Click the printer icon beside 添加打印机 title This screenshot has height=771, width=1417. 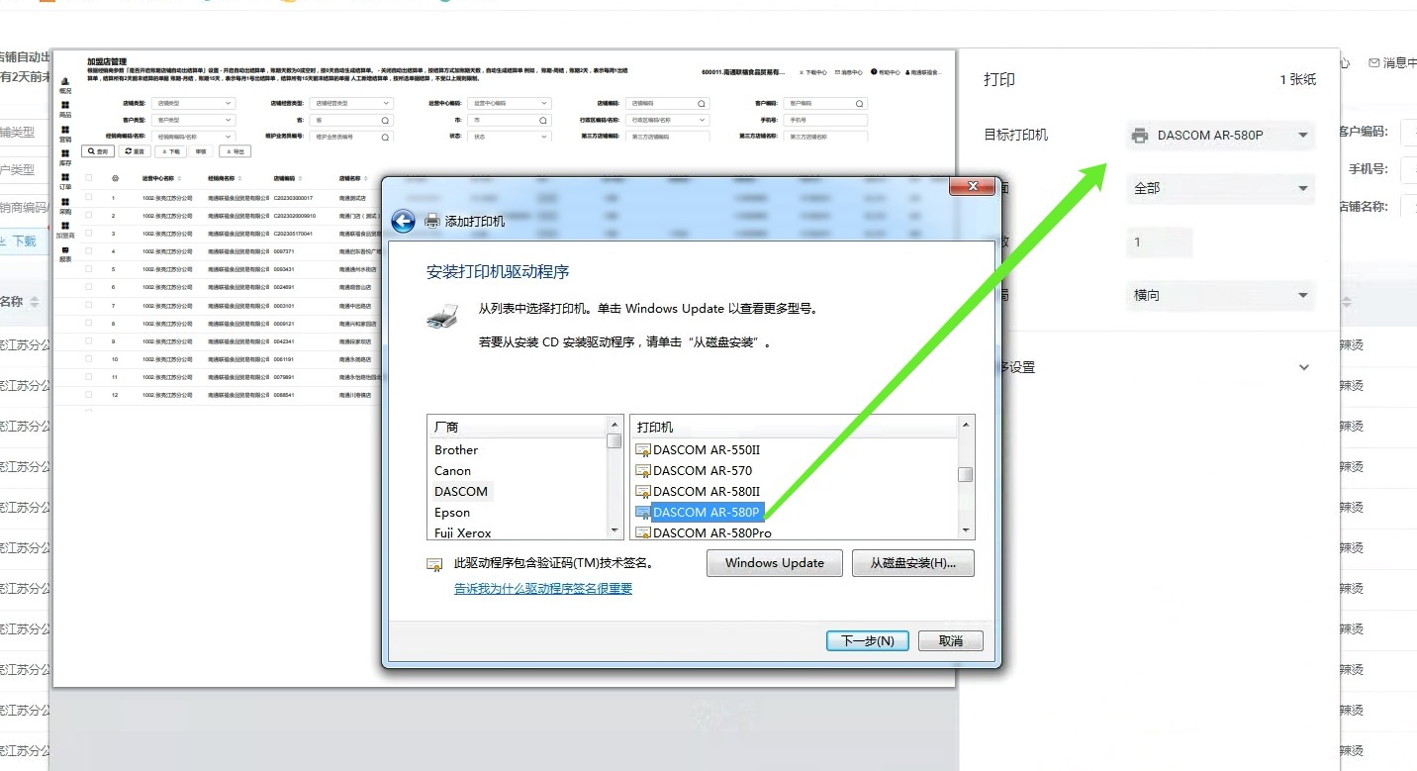point(432,221)
